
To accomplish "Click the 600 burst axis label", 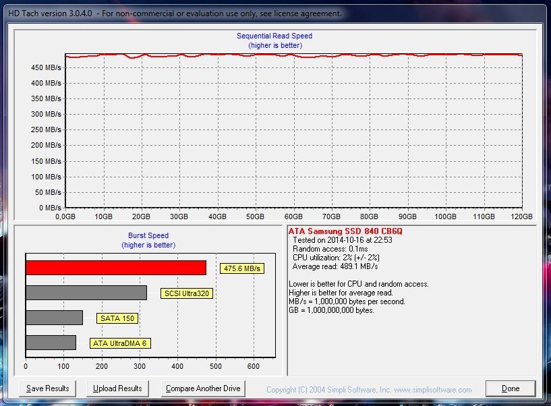I will pyautogui.click(x=254, y=366).
